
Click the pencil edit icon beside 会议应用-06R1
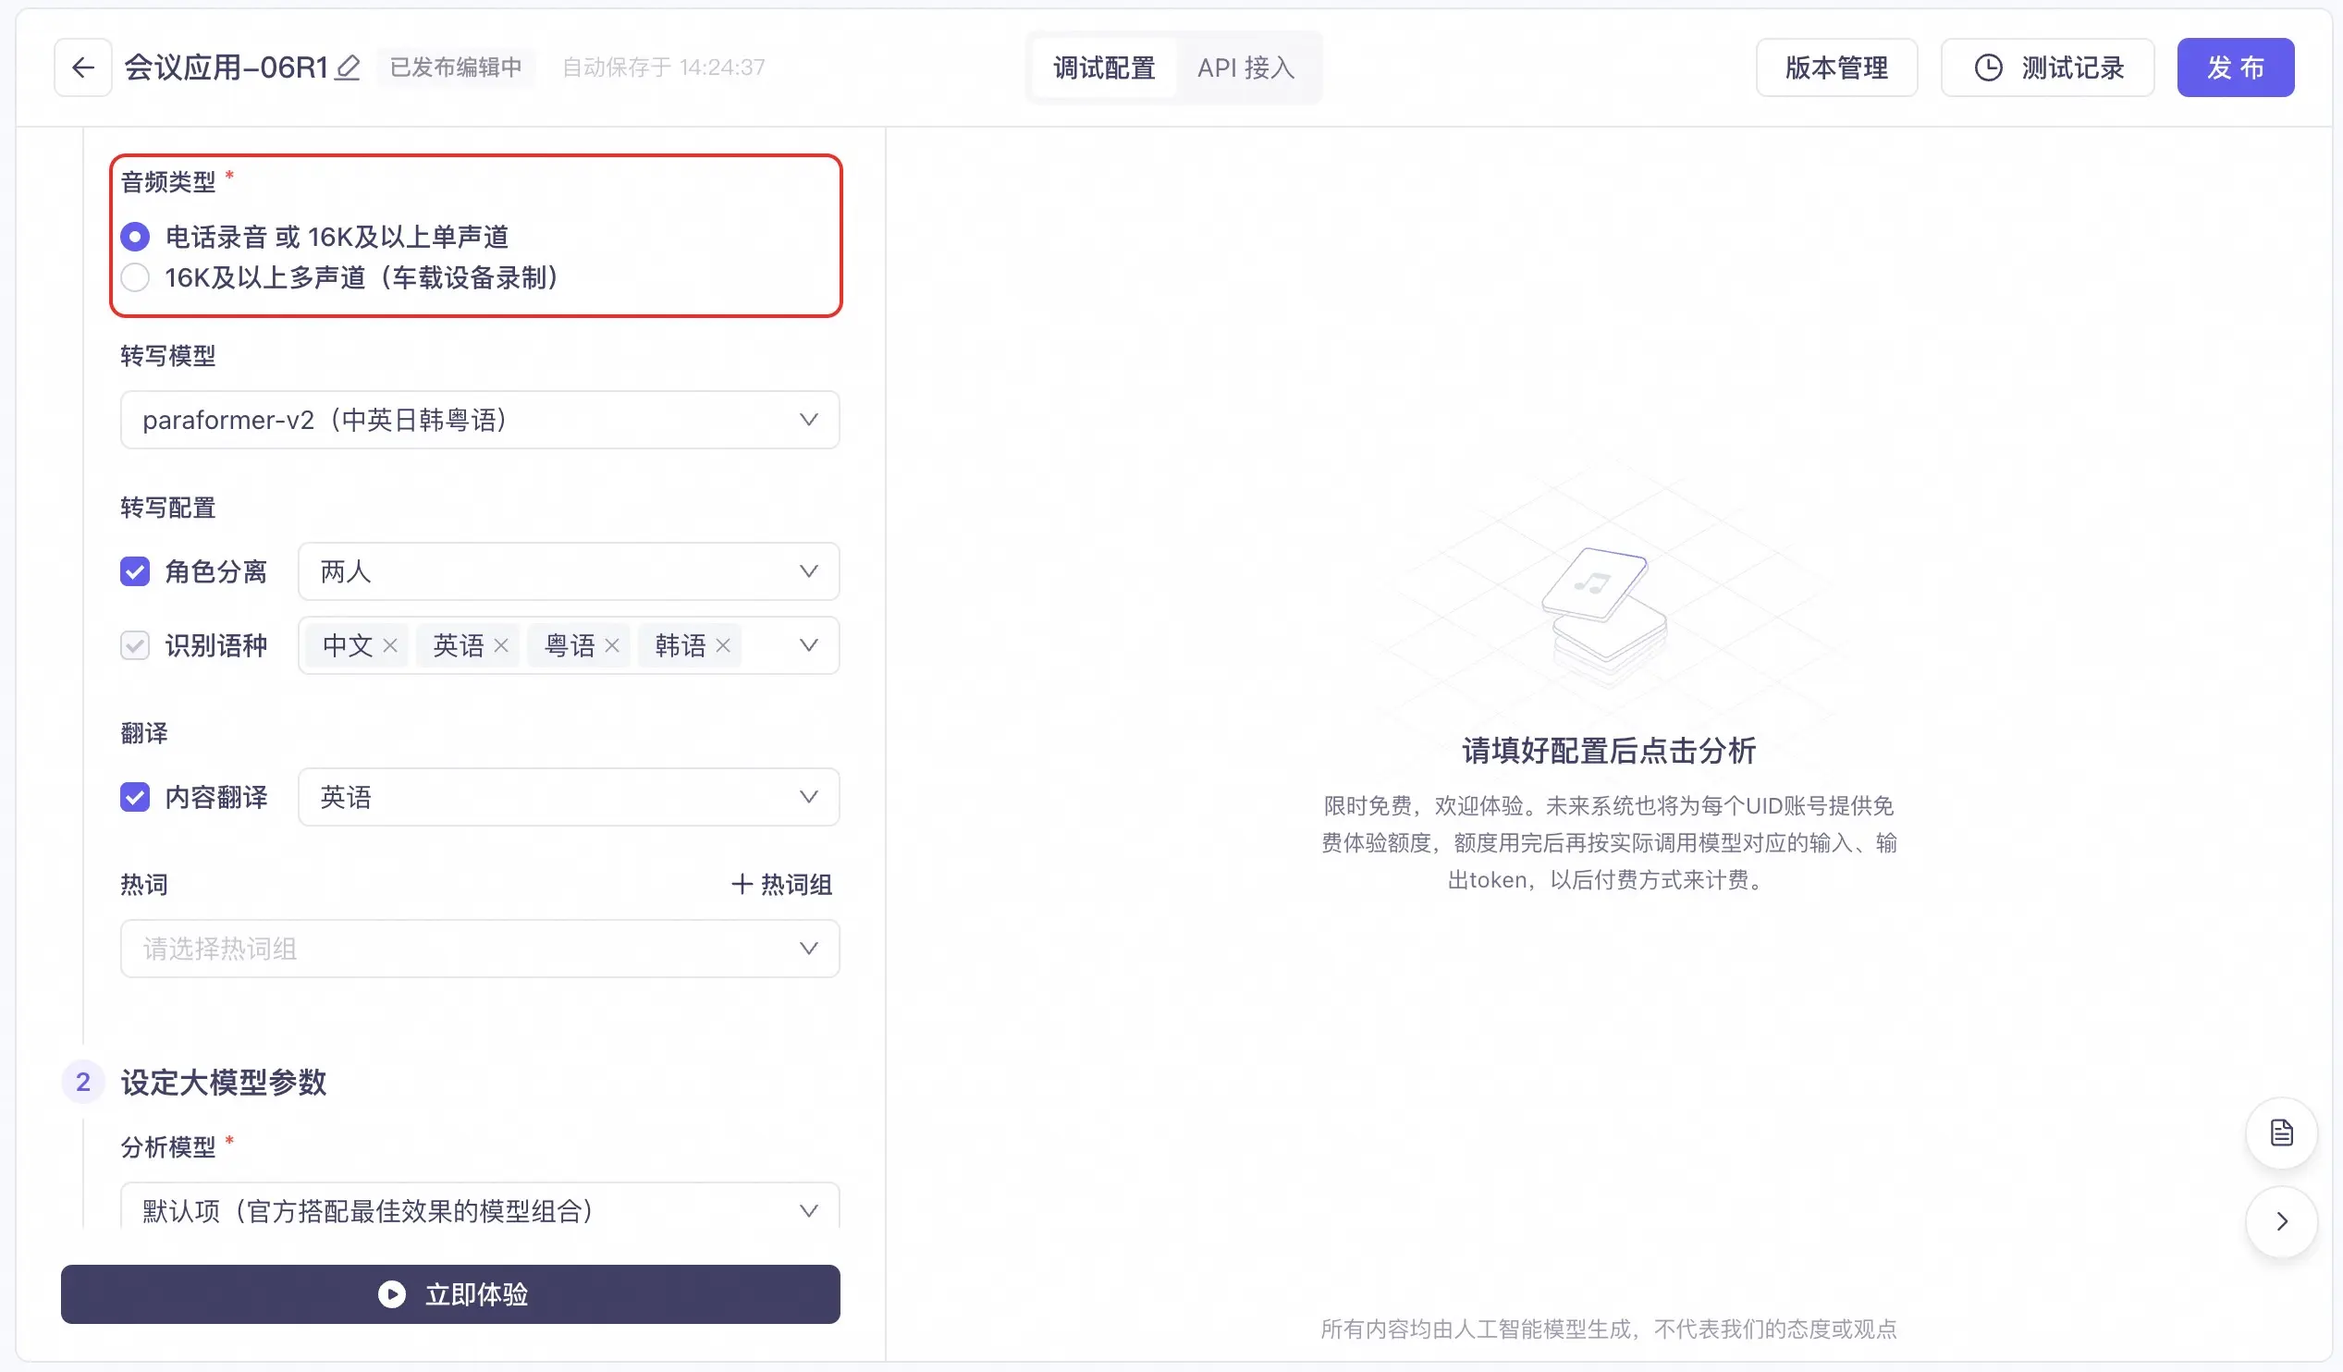coord(347,67)
